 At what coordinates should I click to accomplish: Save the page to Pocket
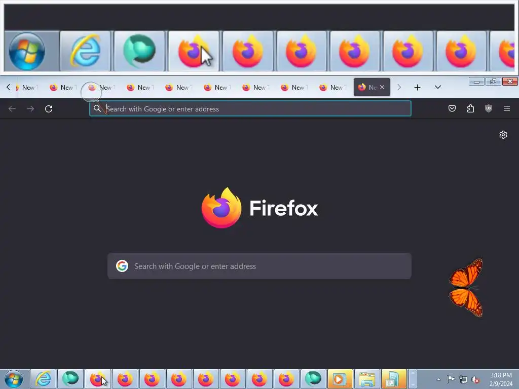pos(452,108)
